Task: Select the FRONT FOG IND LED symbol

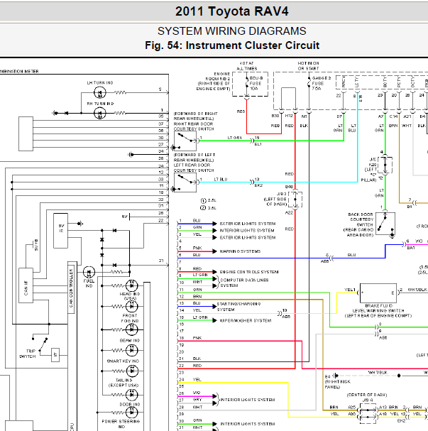Action: (131, 306)
